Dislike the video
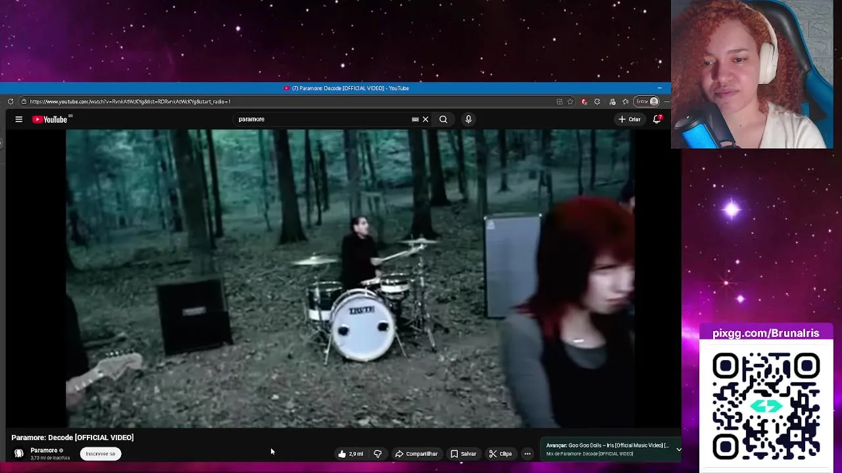Viewport: 842px width, 473px height. tap(378, 453)
